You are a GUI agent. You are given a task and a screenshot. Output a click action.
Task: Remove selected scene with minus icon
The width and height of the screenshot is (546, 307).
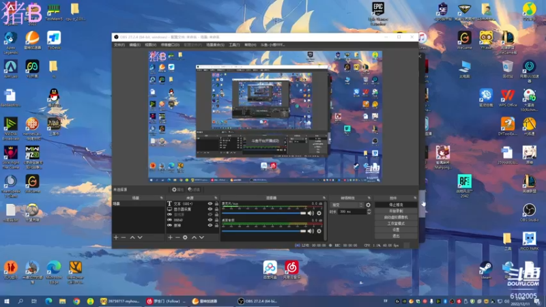pyautogui.click(x=124, y=237)
